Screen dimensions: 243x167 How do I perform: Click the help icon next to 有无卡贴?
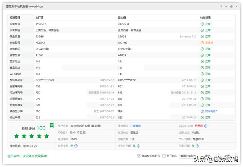point(76,146)
